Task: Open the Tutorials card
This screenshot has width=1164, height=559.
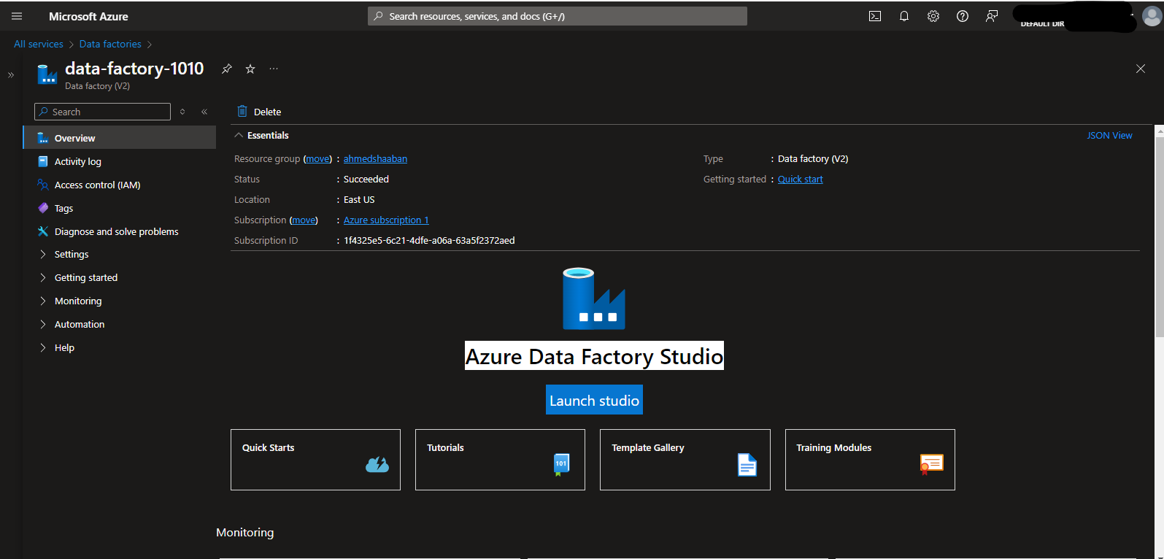Action: pos(500,460)
